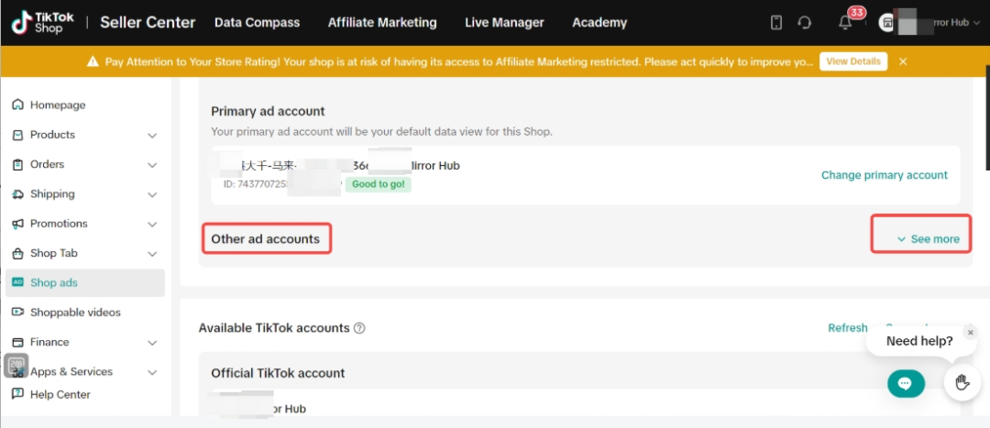The height and width of the screenshot is (428, 990).
Task: Click the Homepage house icon in sidebar
Action: click(x=17, y=105)
